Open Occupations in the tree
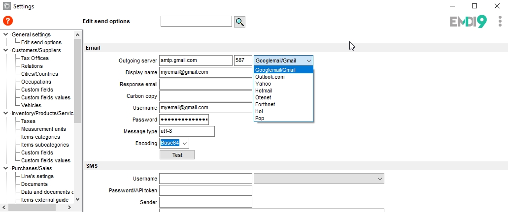508x212 pixels. (x=36, y=82)
